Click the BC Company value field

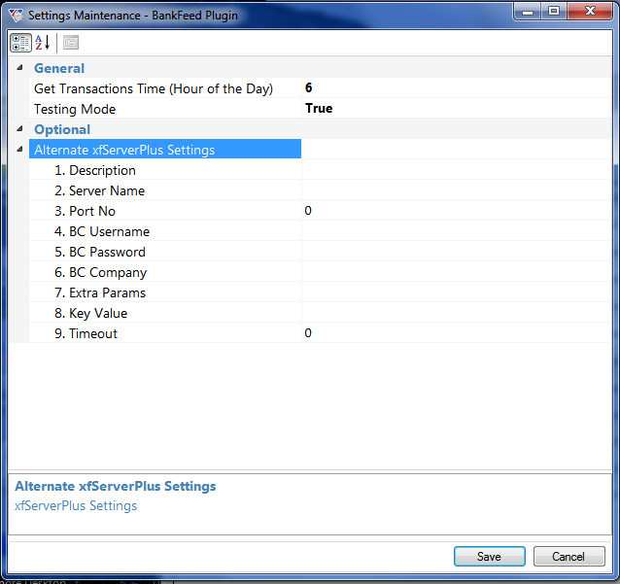pyautogui.click(x=457, y=272)
